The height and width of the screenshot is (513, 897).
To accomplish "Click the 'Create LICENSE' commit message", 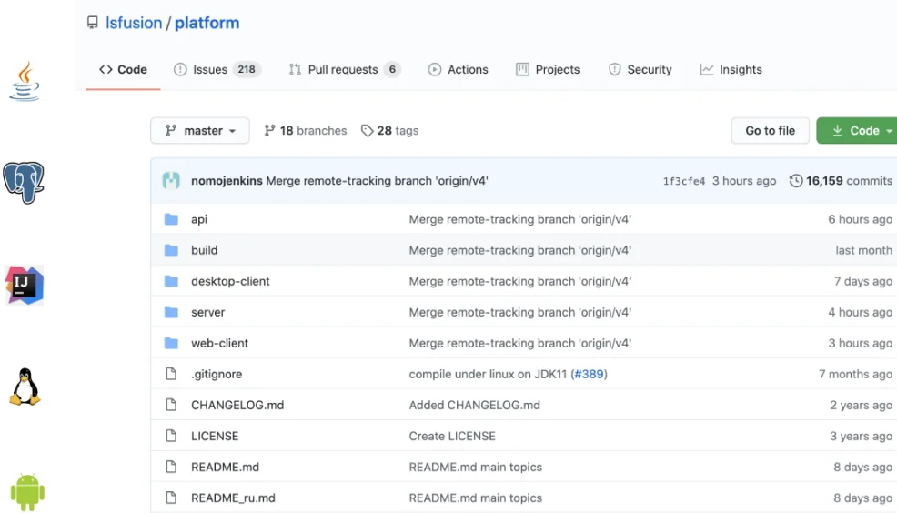I will pos(452,436).
